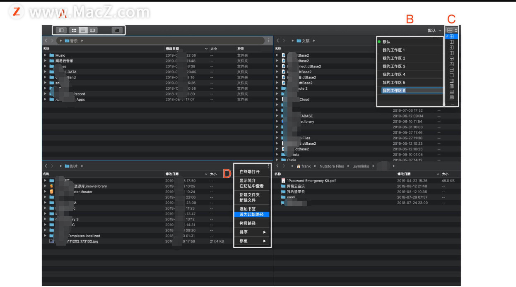Click the 217.4 KB size cell
The image size is (516, 287).
click(x=217, y=241)
